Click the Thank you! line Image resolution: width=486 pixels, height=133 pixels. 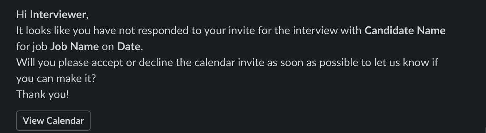[42, 94]
